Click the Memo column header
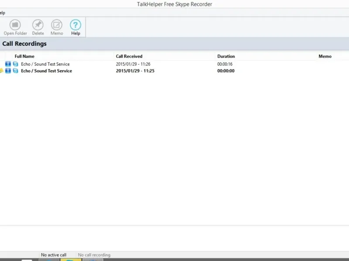The image size is (349, 261). [x=325, y=57]
